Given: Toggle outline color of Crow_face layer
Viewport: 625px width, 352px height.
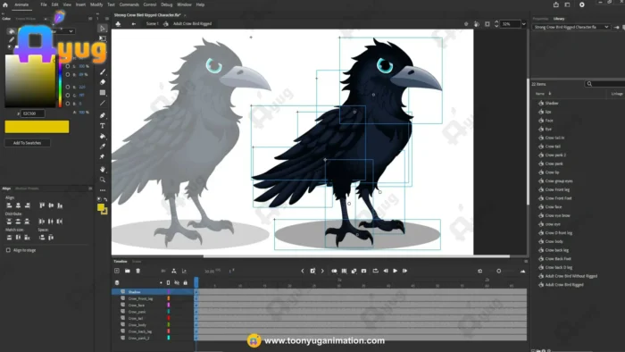Looking at the screenshot, I should pos(169,305).
